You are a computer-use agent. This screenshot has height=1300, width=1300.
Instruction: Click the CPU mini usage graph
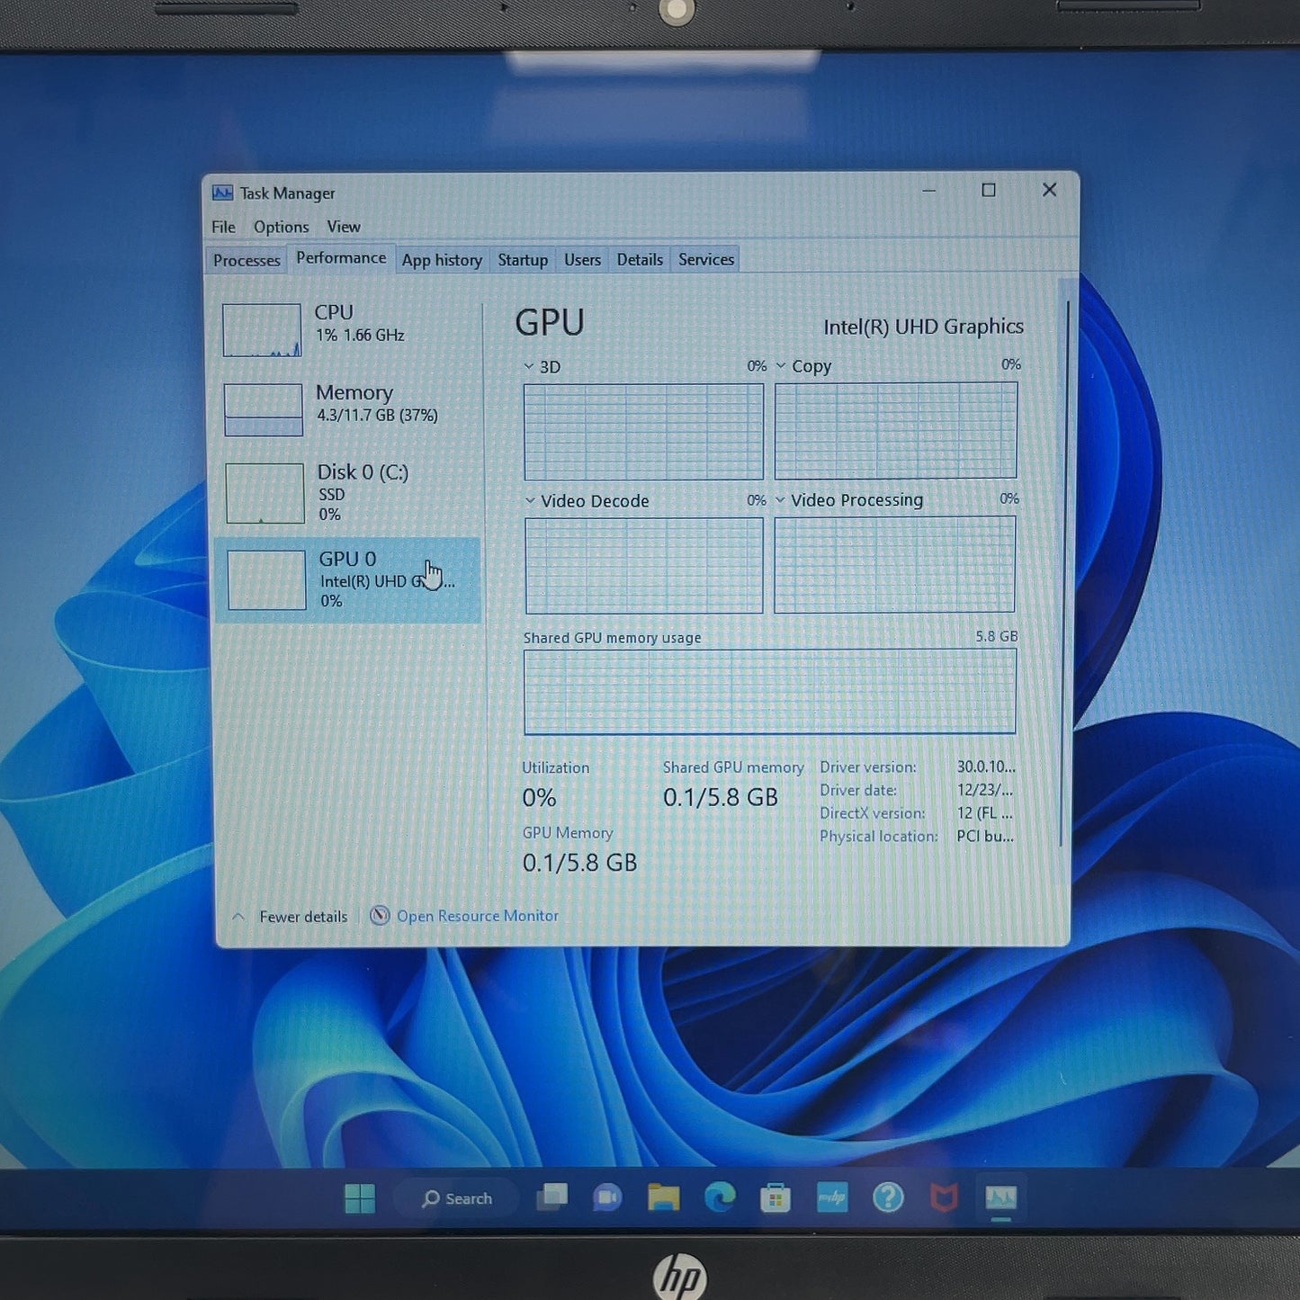pyautogui.click(x=262, y=330)
